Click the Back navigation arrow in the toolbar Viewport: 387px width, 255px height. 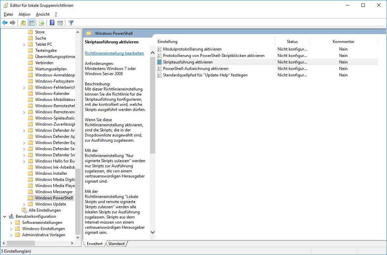4,23
